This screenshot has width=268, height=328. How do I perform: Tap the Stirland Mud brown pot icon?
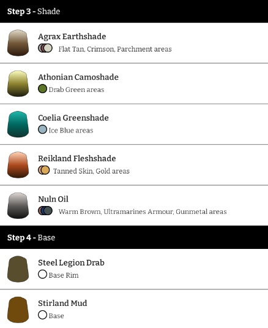point(18,310)
